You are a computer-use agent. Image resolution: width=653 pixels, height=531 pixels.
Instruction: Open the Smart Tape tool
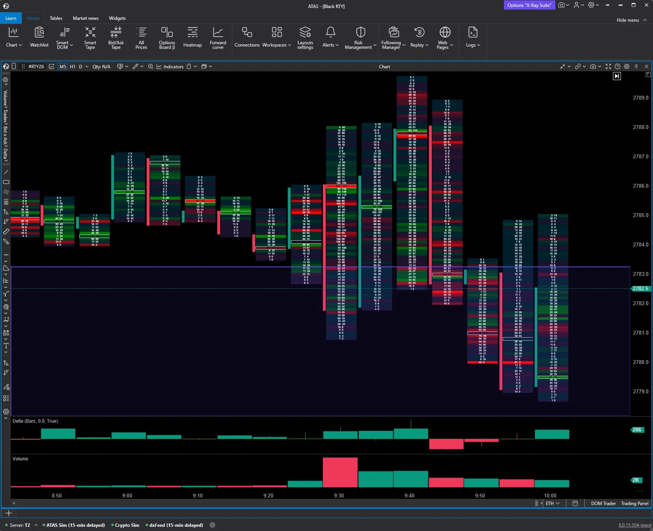point(90,37)
